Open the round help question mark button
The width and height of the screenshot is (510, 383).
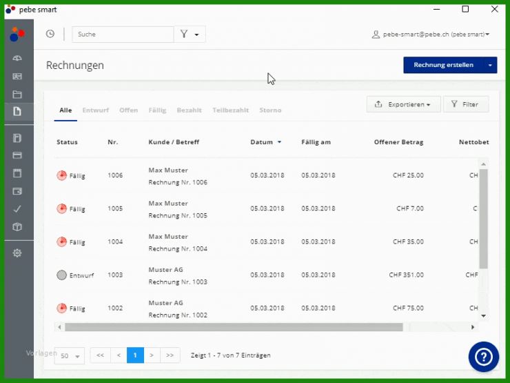coord(483,356)
